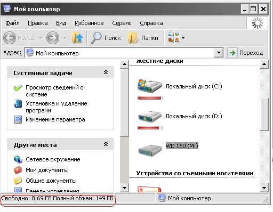Click the removable device icon at bottom

click(149, 190)
